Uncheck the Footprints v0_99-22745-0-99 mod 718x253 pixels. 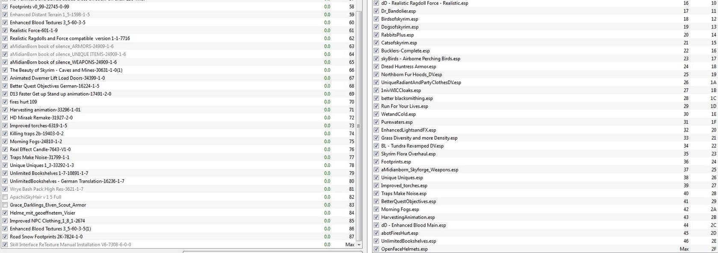[5, 7]
